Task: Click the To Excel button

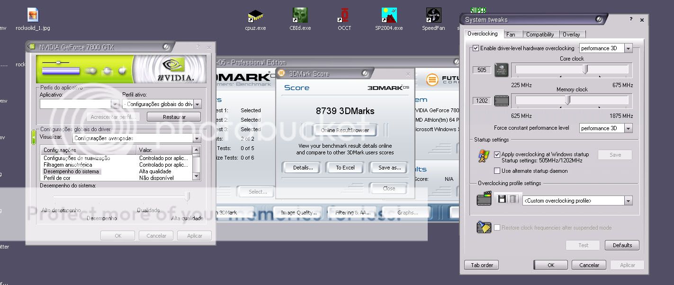Action: [345, 168]
